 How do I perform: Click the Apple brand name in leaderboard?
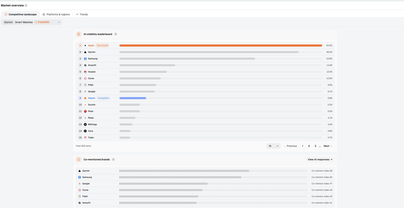pos(91,45)
